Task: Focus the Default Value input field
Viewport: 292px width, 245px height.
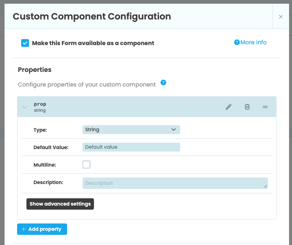Action: (131, 147)
